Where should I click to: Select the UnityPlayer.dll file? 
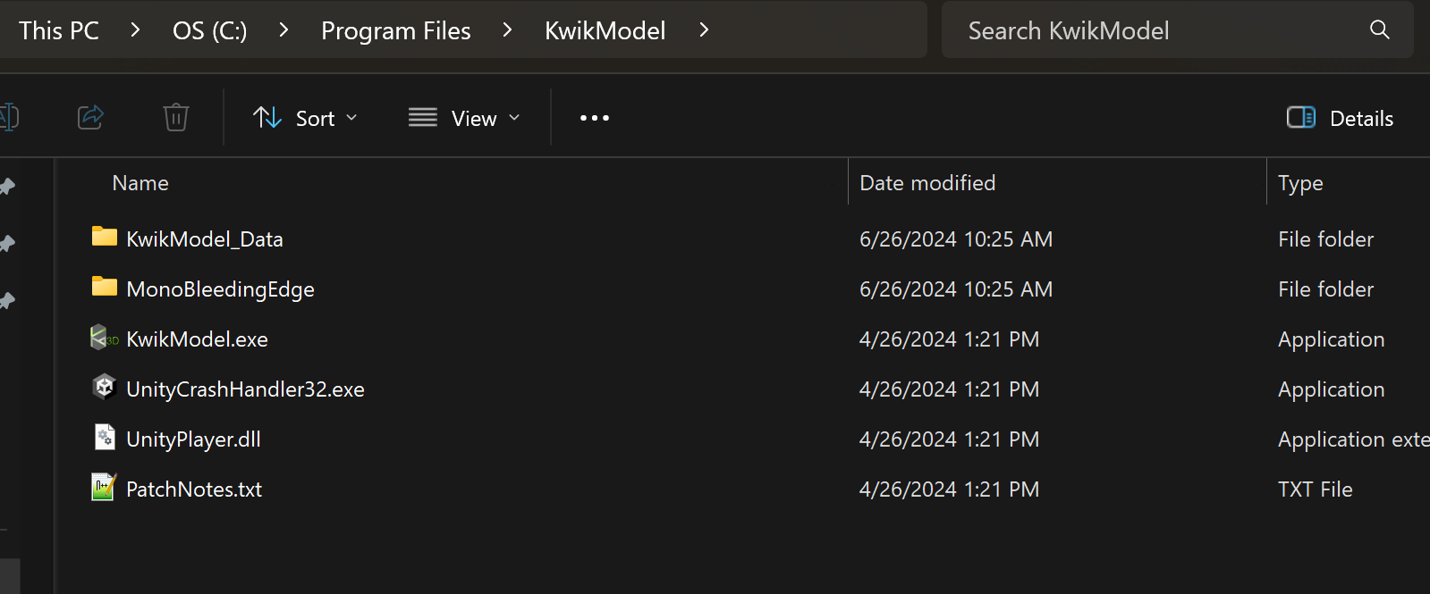193,439
